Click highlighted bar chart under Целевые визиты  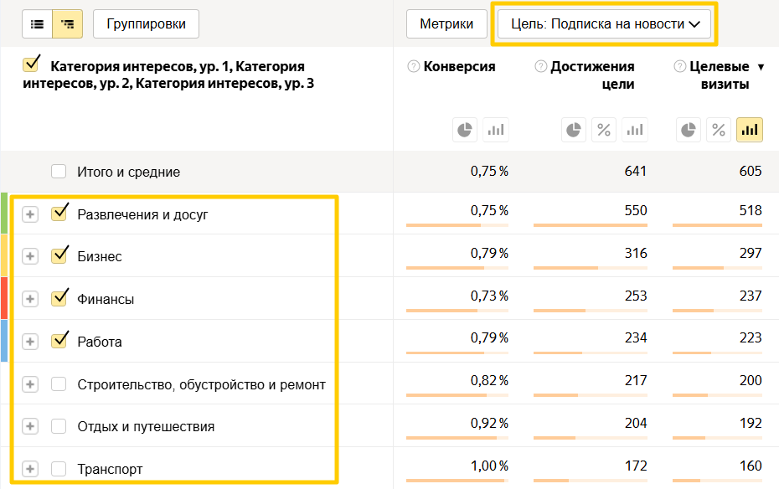coord(750,130)
